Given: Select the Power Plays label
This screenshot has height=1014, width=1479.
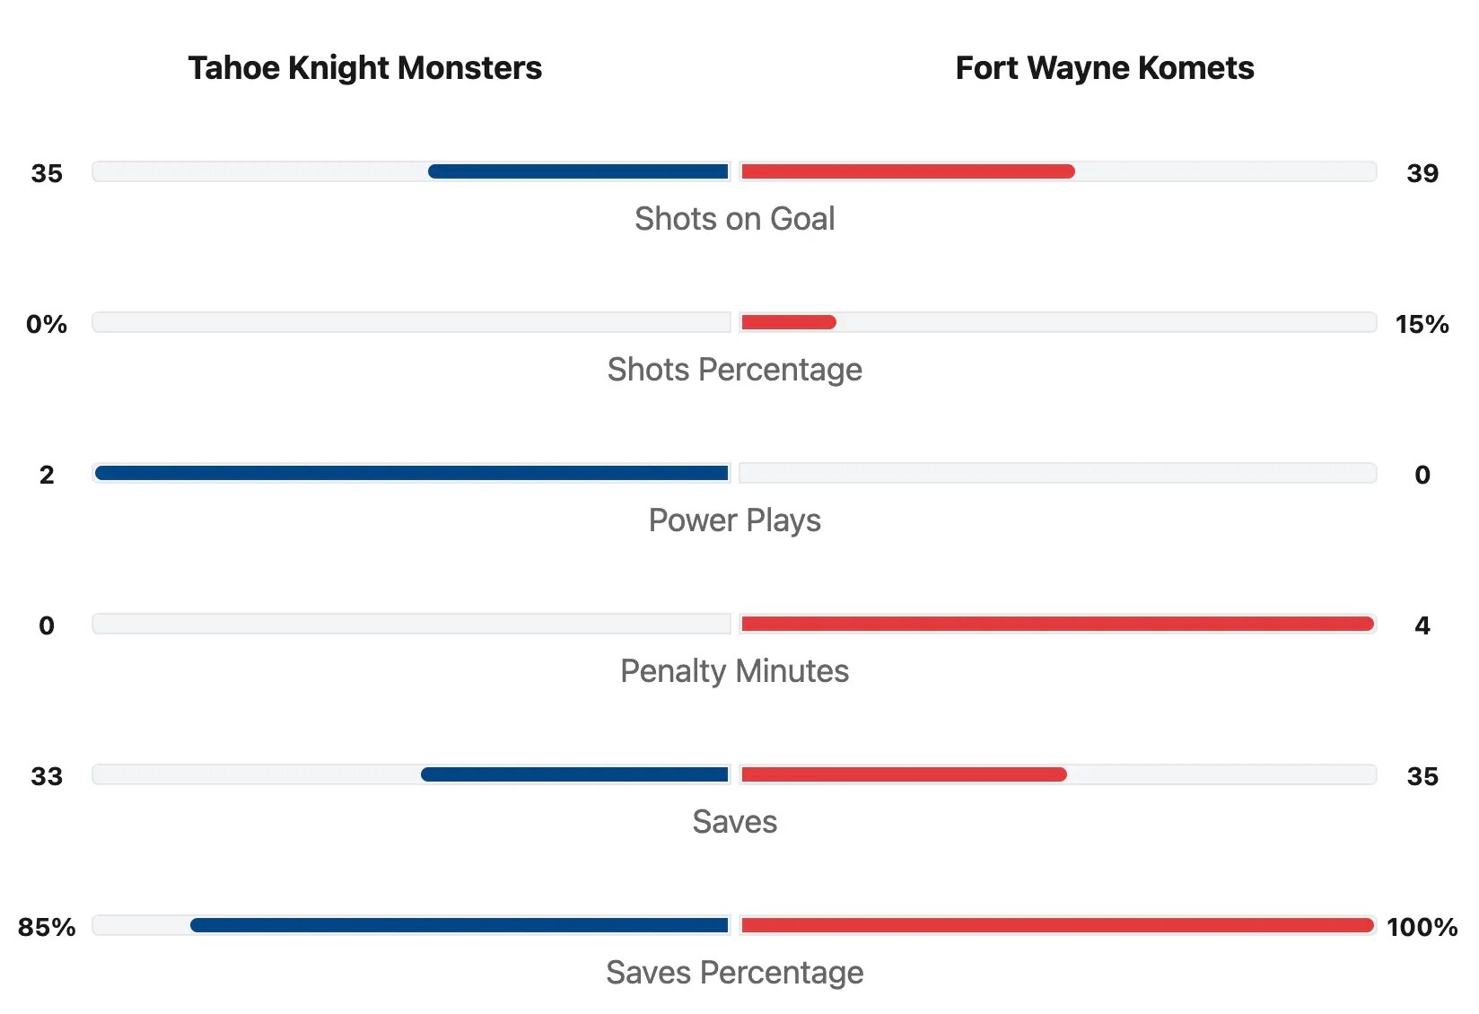Looking at the screenshot, I should [734, 520].
